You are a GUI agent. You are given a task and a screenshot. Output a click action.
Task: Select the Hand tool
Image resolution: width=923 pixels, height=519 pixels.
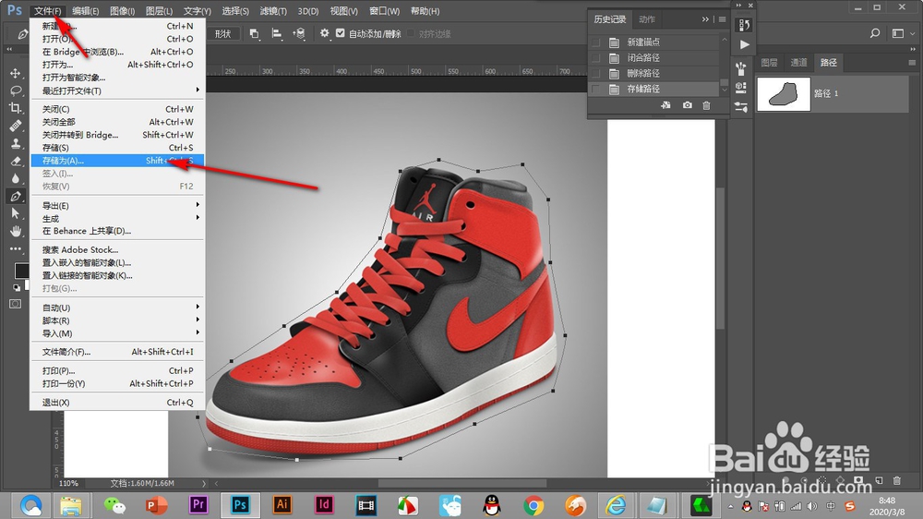[x=16, y=231]
